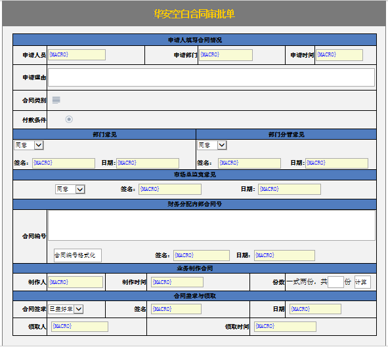Click the 制作人 macro field

tap(75, 282)
